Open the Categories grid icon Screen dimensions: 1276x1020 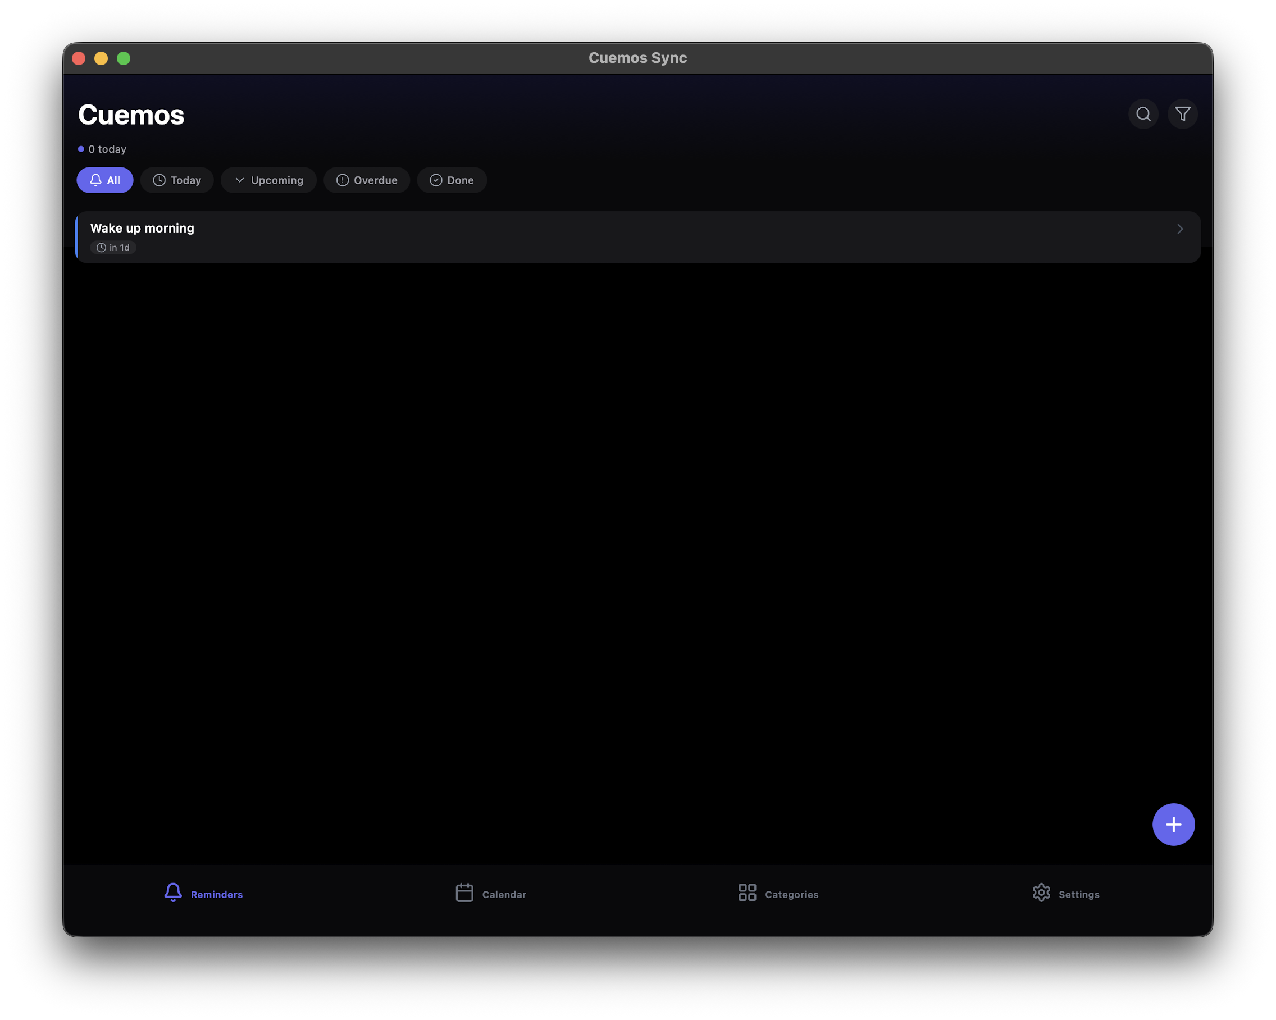pyautogui.click(x=747, y=892)
